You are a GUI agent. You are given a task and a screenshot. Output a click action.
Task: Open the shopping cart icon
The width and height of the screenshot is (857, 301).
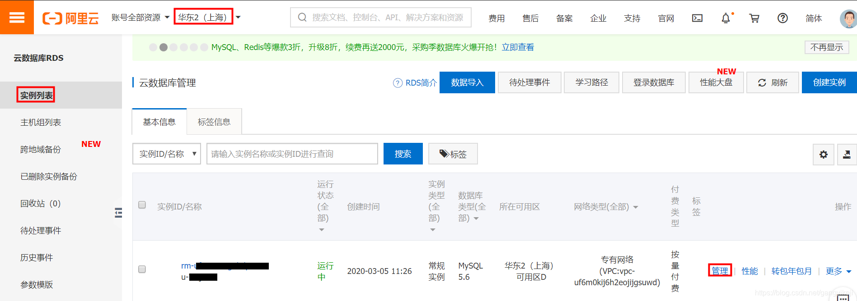(x=754, y=18)
